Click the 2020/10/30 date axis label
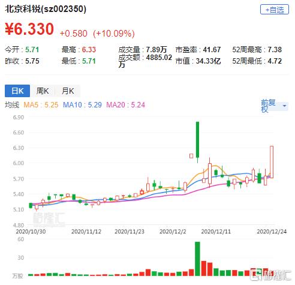This screenshot has height=285, width=295. [x=31, y=232]
